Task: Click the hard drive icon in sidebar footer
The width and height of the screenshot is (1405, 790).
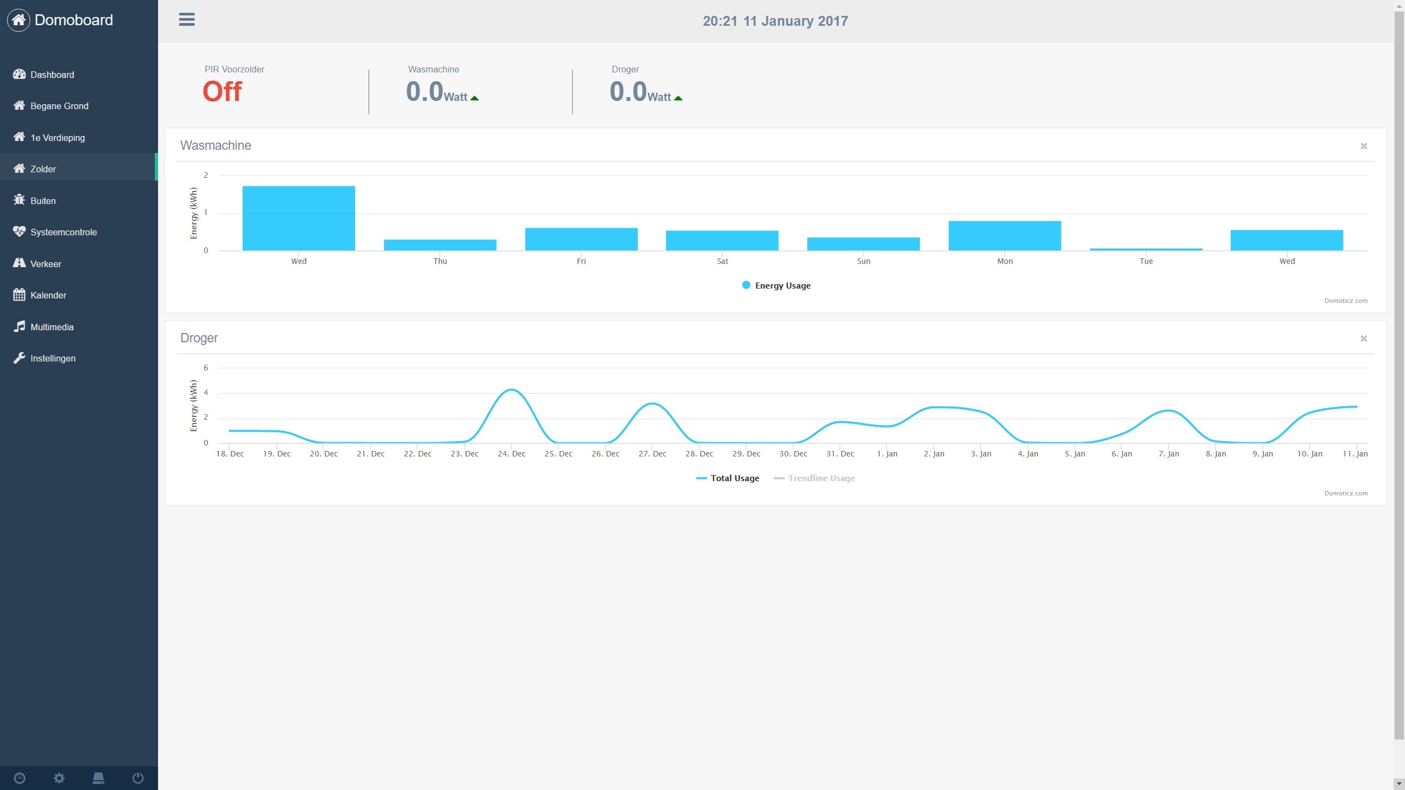Action: [x=99, y=778]
